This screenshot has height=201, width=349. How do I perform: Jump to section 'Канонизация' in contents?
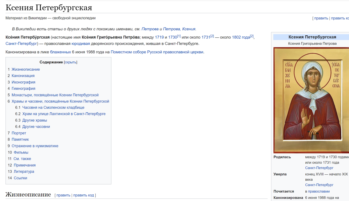coord(23,76)
